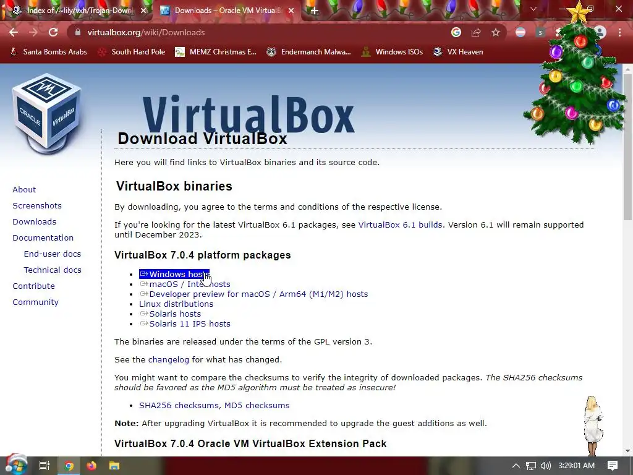633x475 pixels.
Task: Open the changelog link
Action: [168, 360]
